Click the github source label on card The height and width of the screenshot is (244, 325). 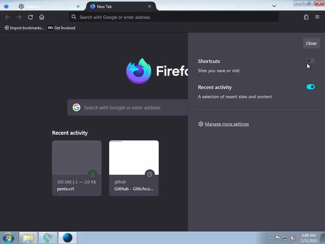click(x=120, y=182)
